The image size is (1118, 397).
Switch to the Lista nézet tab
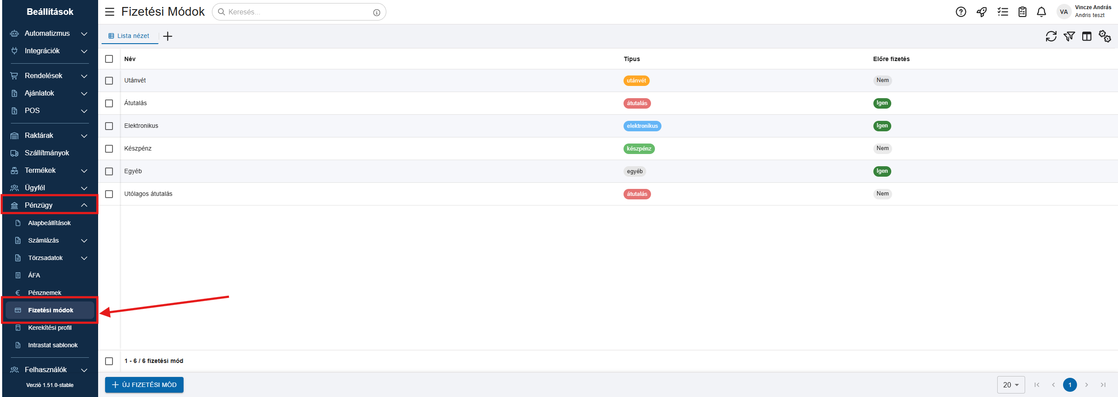pyautogui.click(x=129, y=36)
